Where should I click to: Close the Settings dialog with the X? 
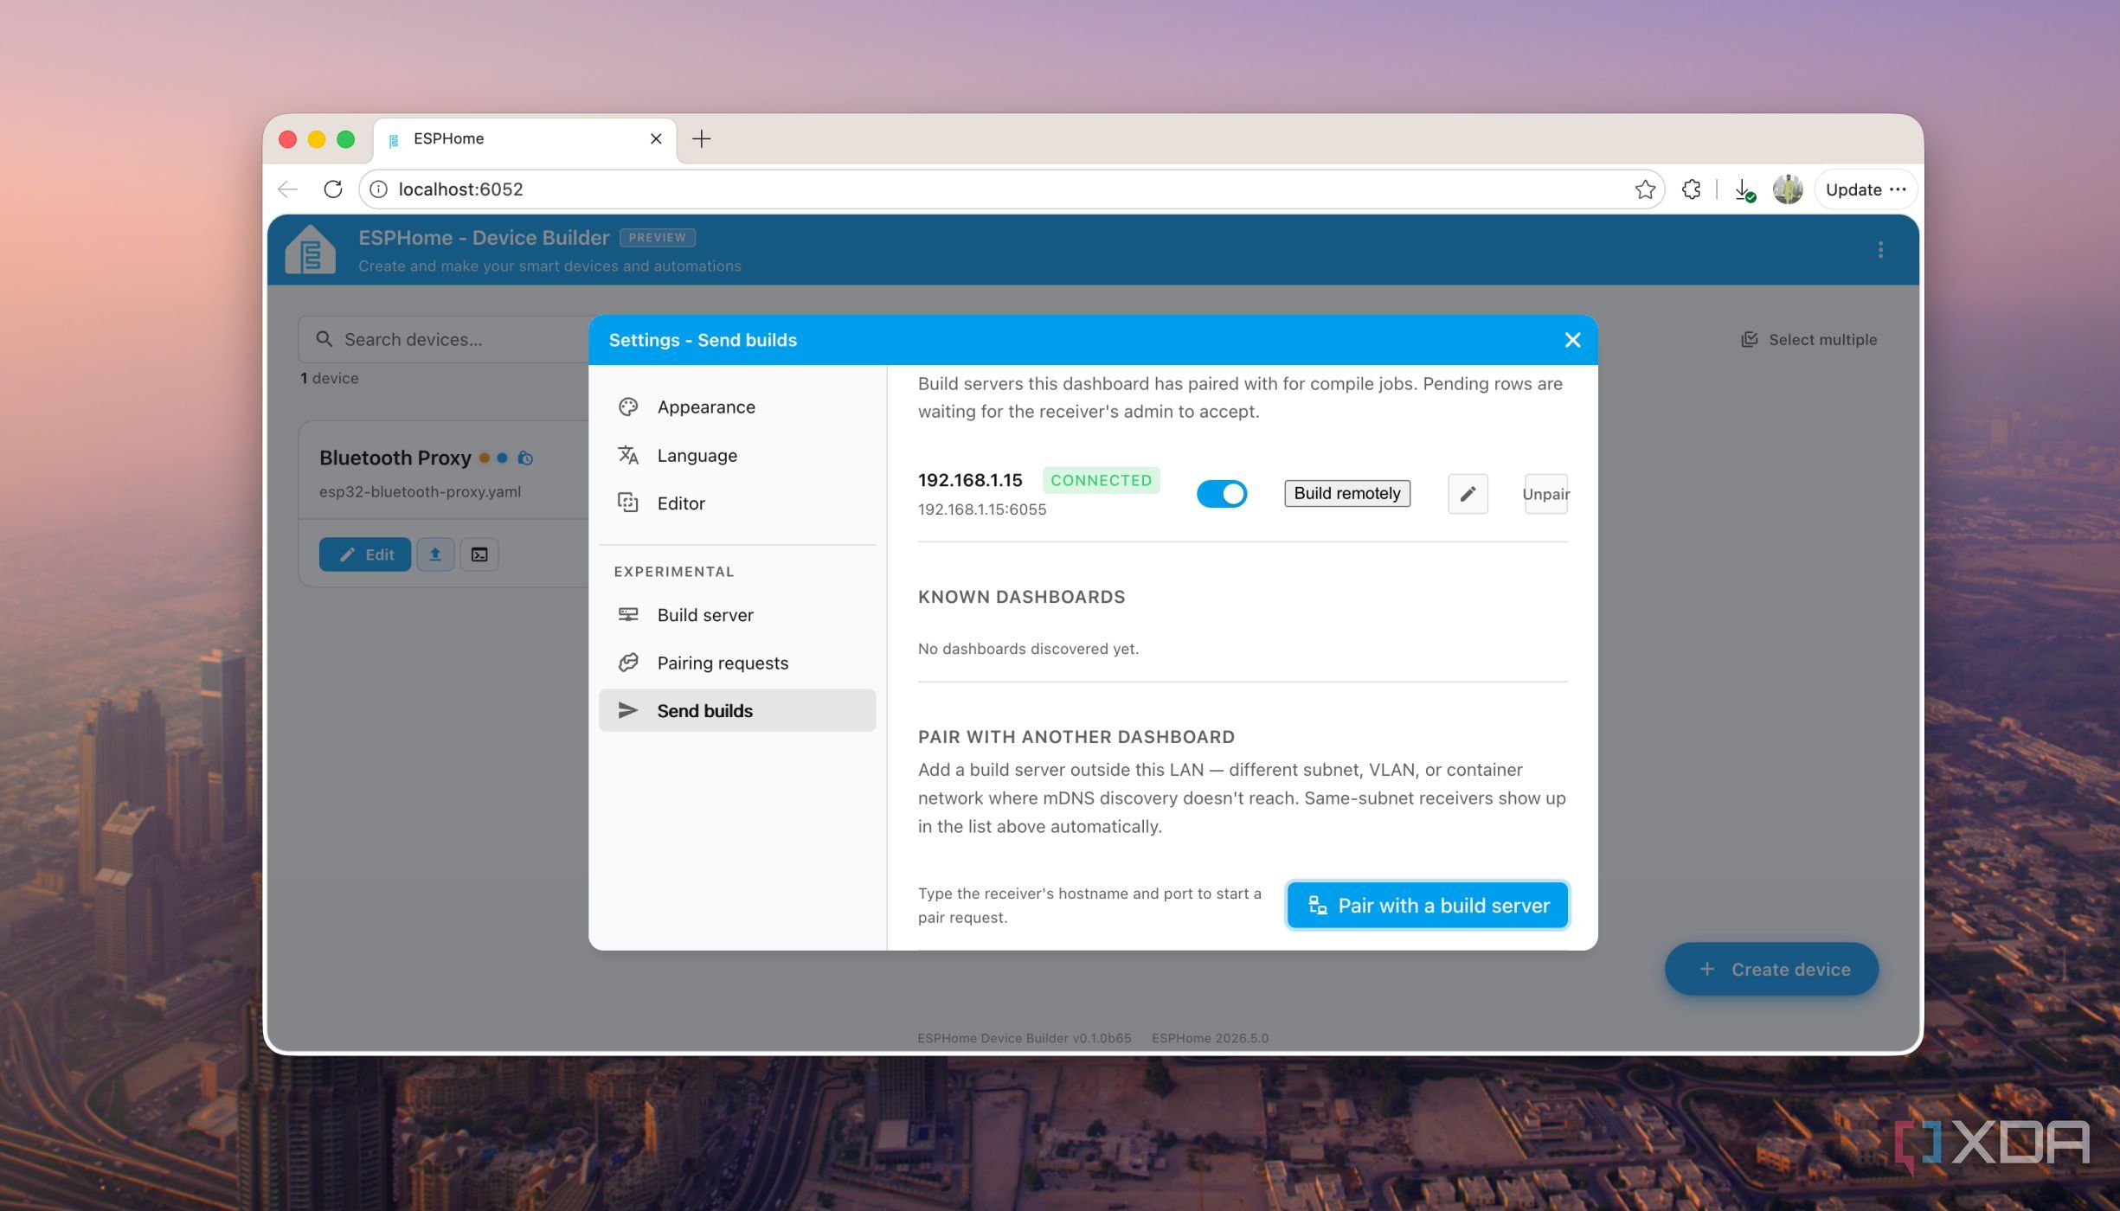(x=1572, y=340)
